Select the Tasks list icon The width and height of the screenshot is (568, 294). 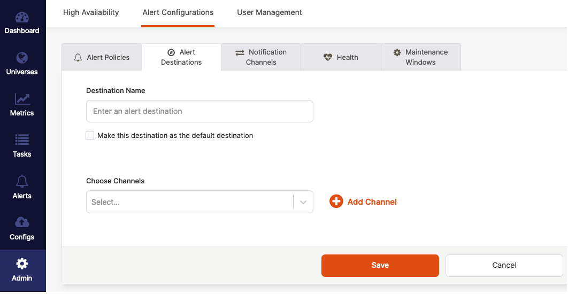(x=22, y=140)
